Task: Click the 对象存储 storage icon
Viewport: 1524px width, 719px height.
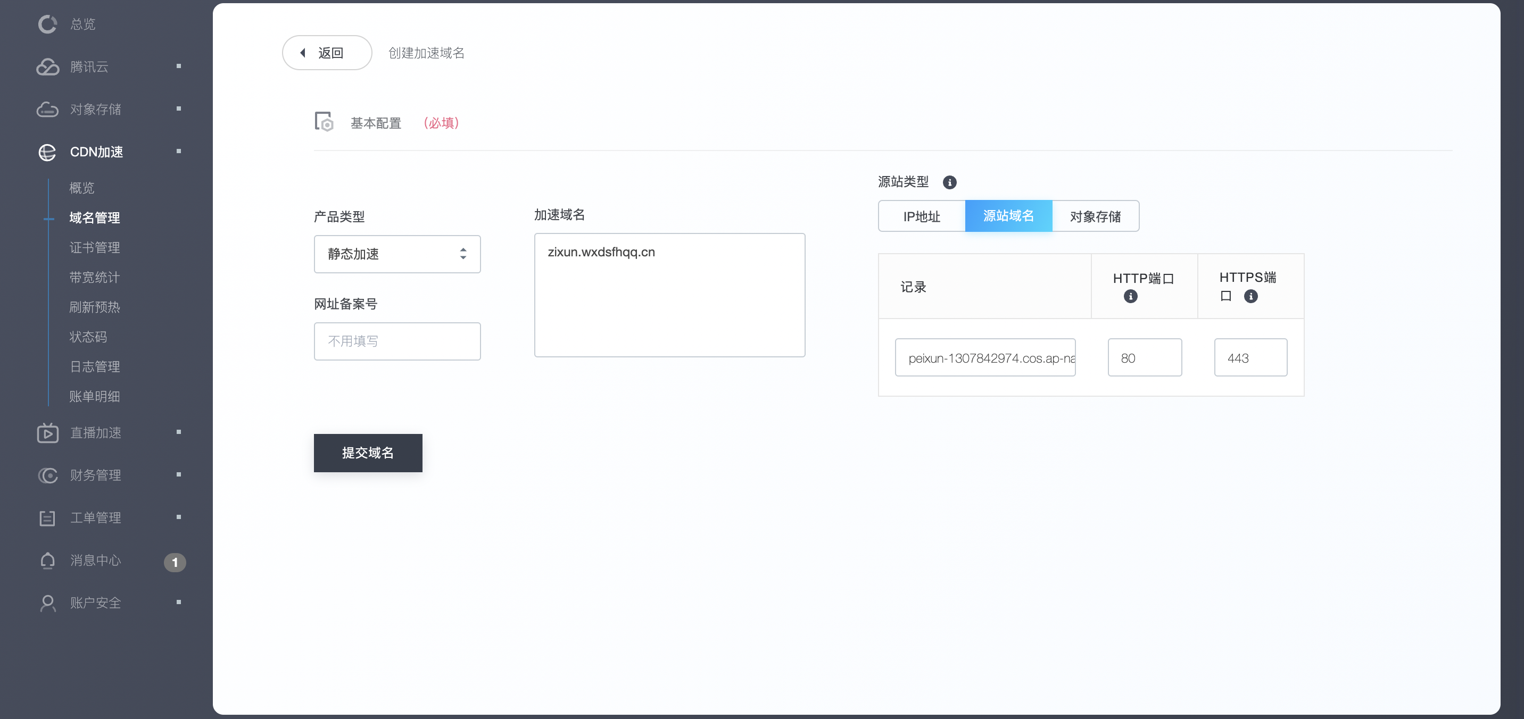Action: pos(47,110)
